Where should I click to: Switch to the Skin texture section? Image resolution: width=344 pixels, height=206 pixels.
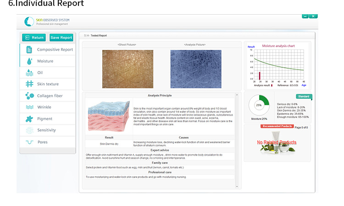(48, 84)
